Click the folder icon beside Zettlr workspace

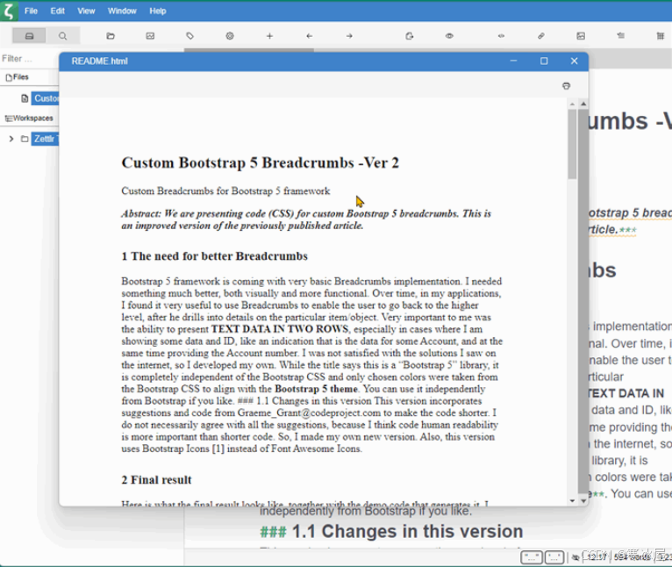(x=25, y=139)
